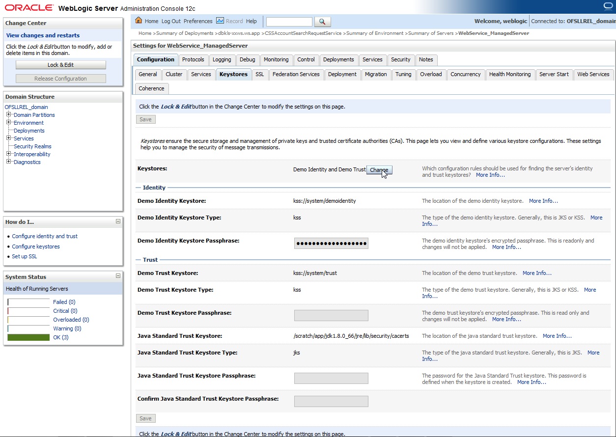Open More Info for Demo Identity Keystore
616x437 pixels.
(543, 201)
